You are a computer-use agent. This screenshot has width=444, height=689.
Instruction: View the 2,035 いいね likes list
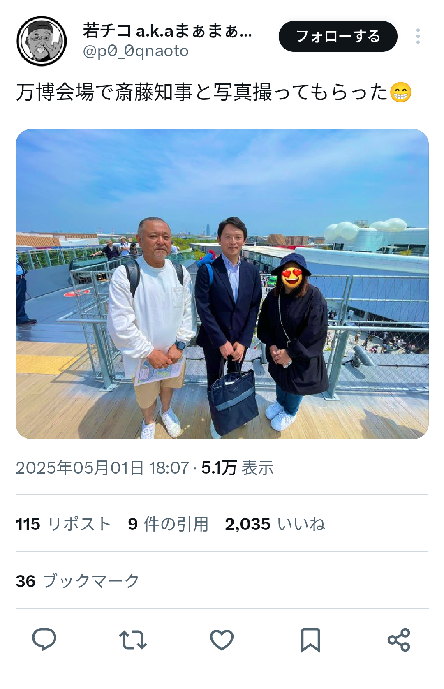click(x=275, y=524)
